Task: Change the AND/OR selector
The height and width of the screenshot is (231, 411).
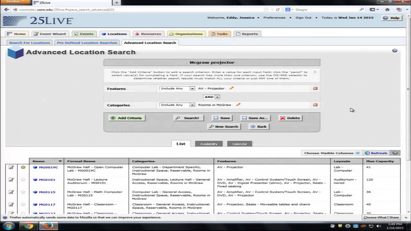Action: (212, 97)
